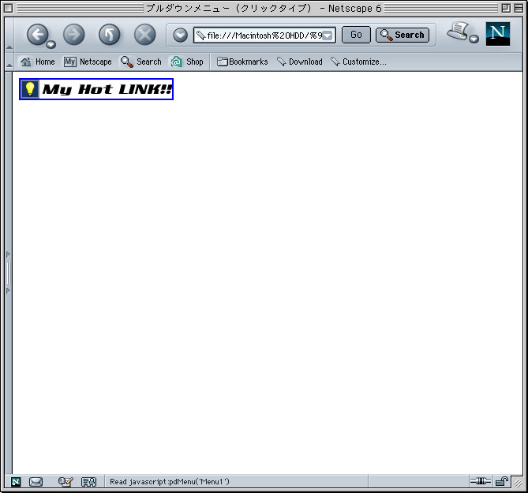The width and height of the screenshot is (528, 493).
Task: Click the security padlock icon
Action: pos(502,481)
